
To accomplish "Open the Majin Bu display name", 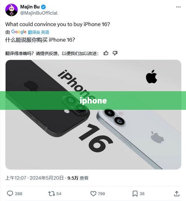I will point(30,7).
